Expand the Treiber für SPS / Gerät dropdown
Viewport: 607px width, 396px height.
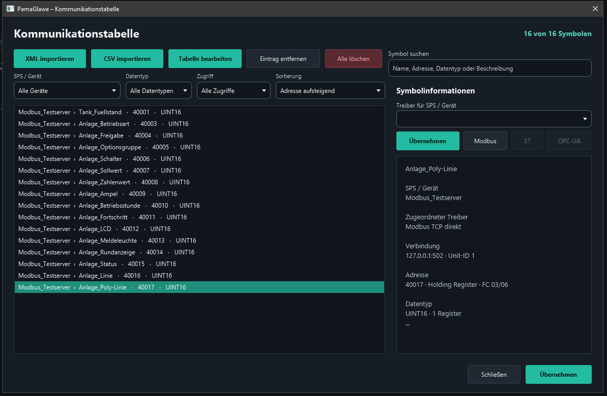494,119
